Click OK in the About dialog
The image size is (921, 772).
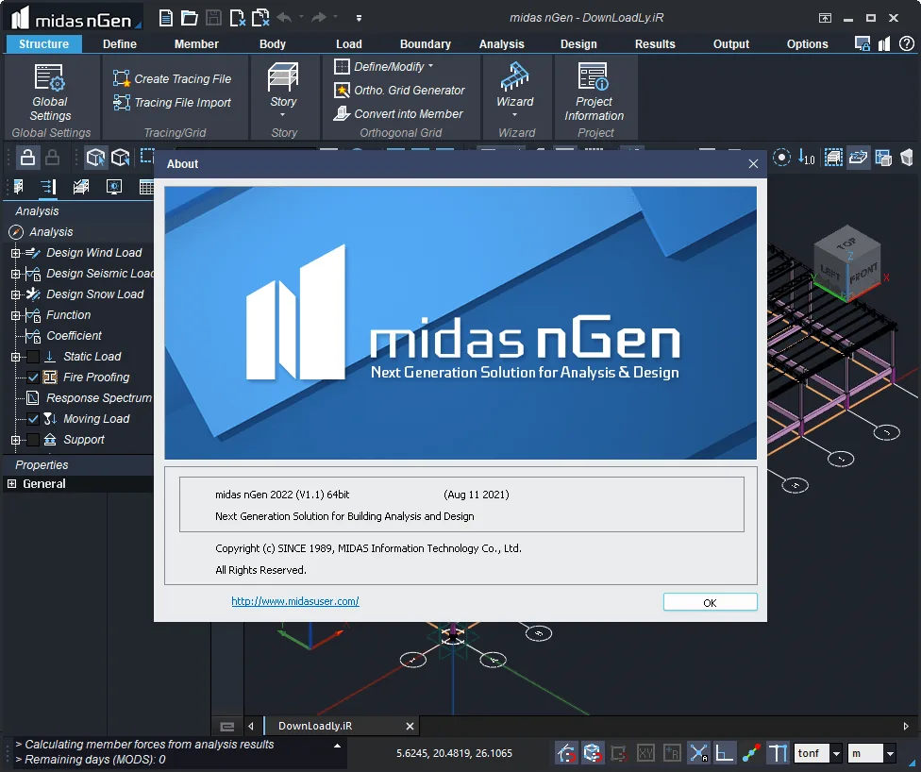pos(710,602)
